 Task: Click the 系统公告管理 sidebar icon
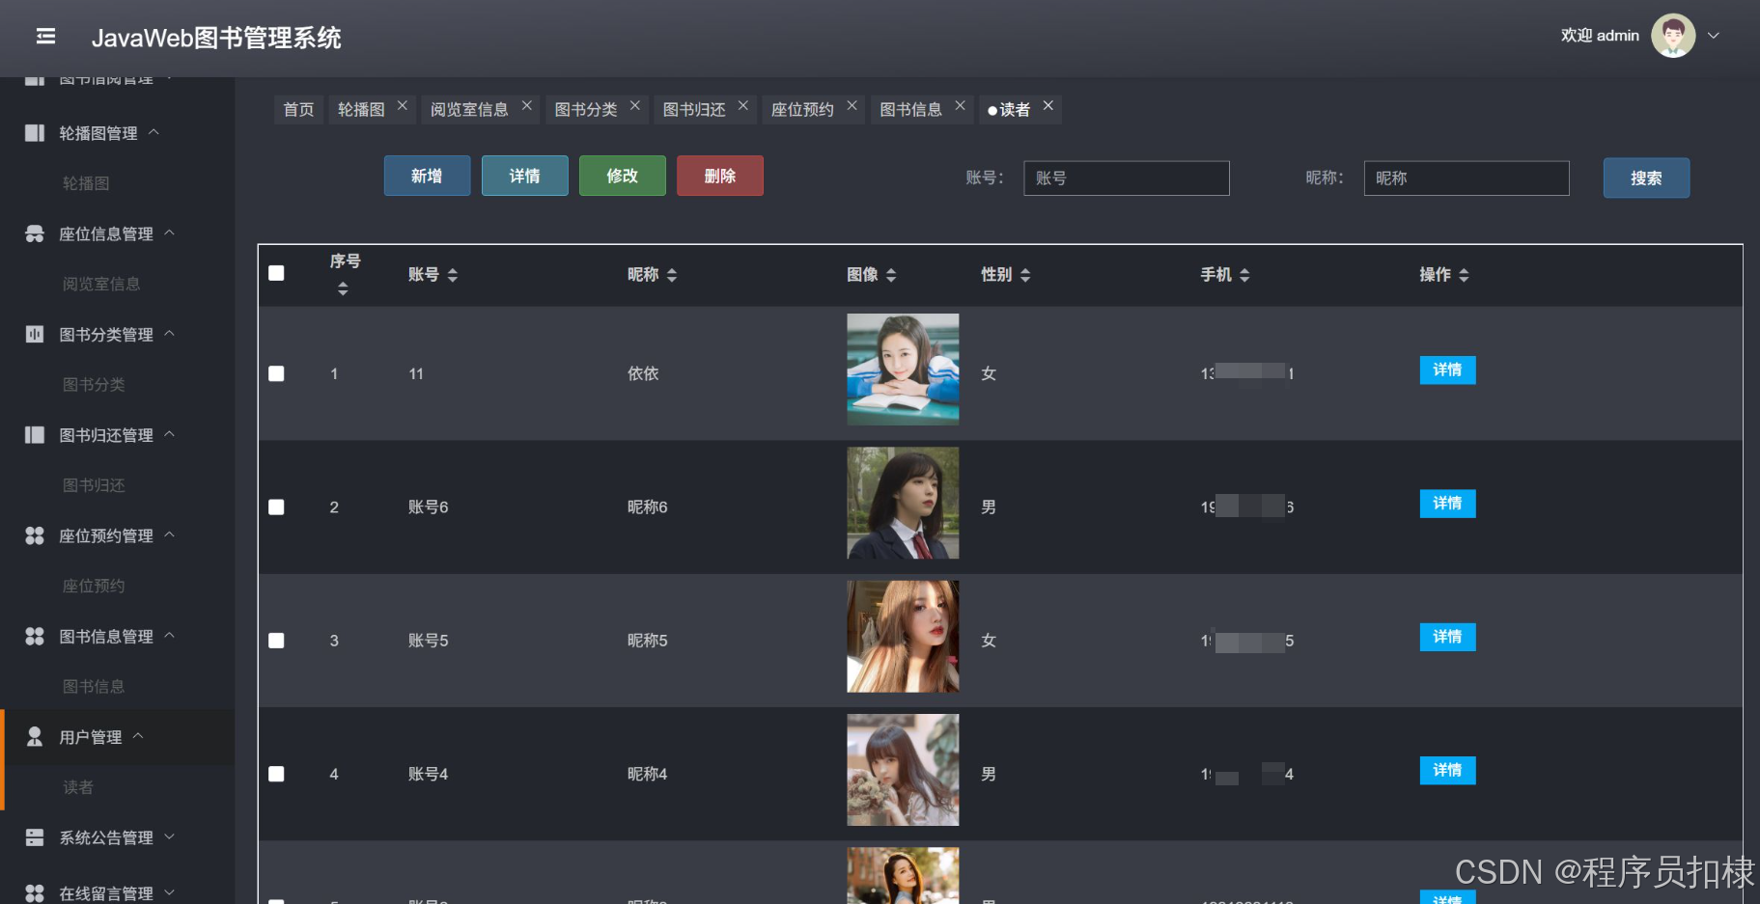click(x=35, y=837)
